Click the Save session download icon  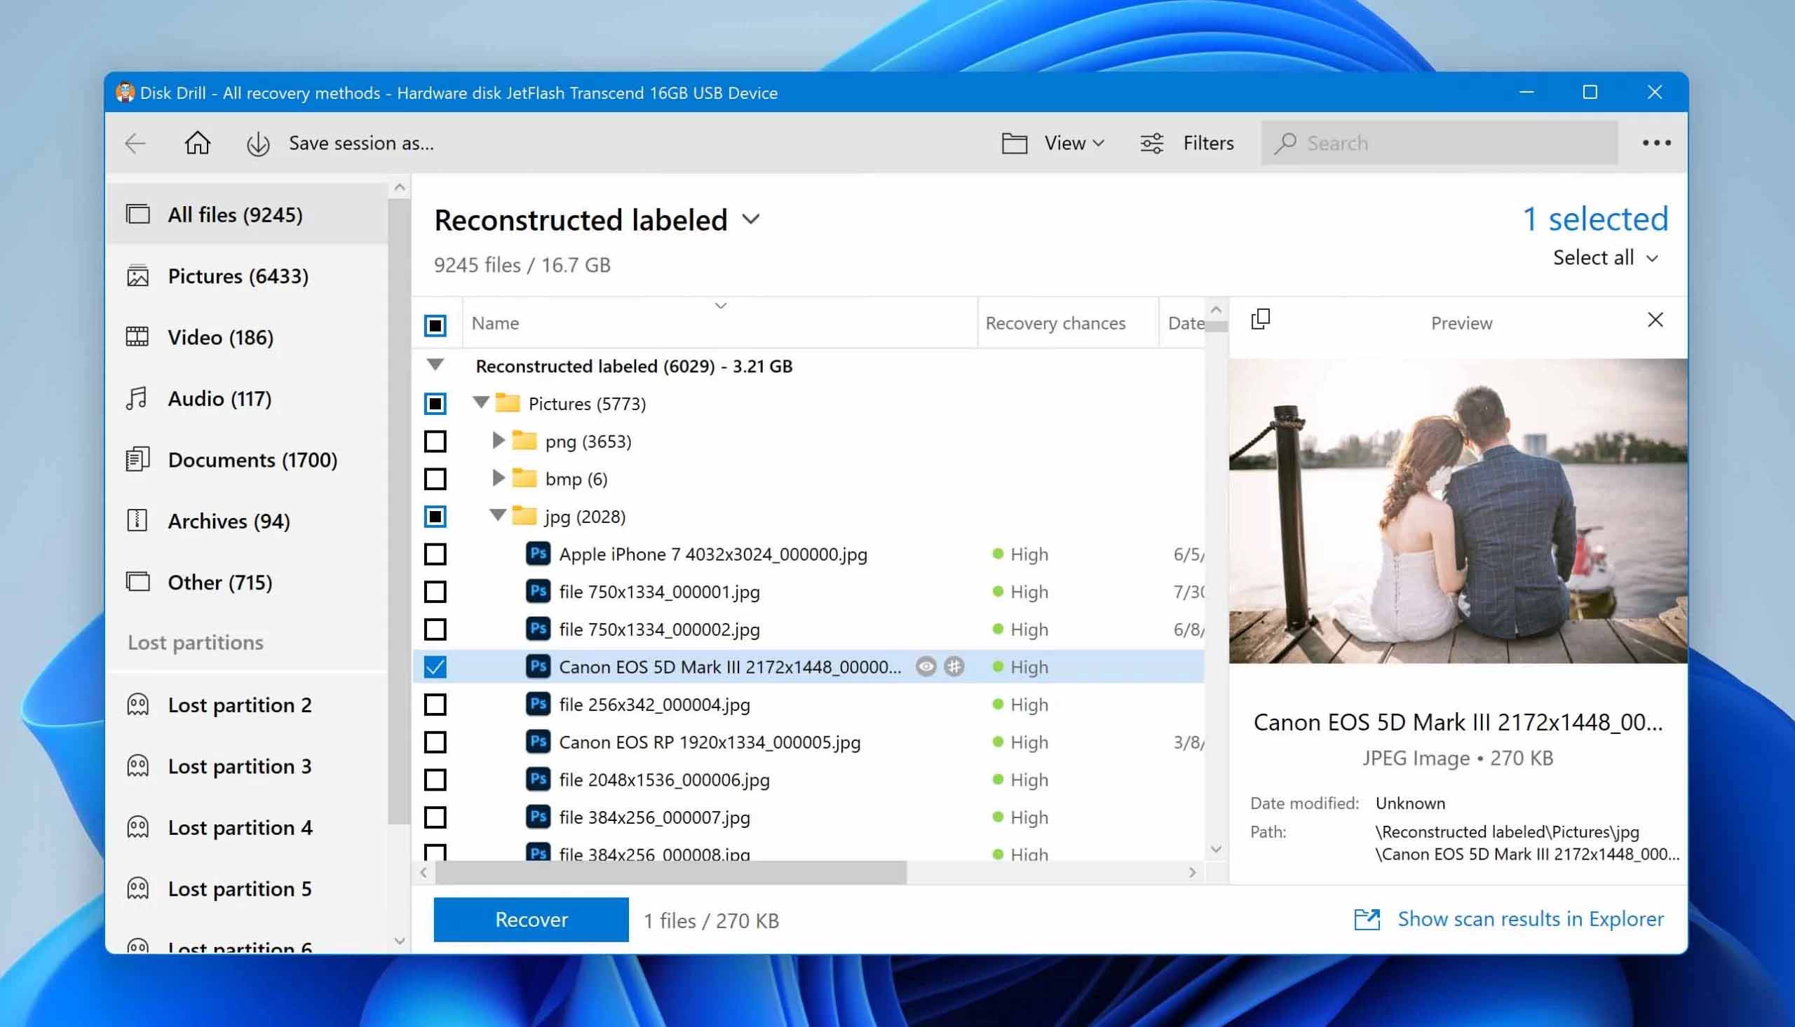(x=258, y=144)
